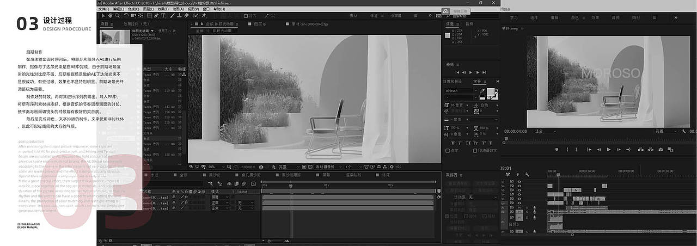Toggle the 印地语数字 checkbox
Screen dimensions: 697x246
point(475,150)
